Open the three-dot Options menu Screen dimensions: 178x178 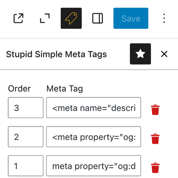[x=164, y=18]
